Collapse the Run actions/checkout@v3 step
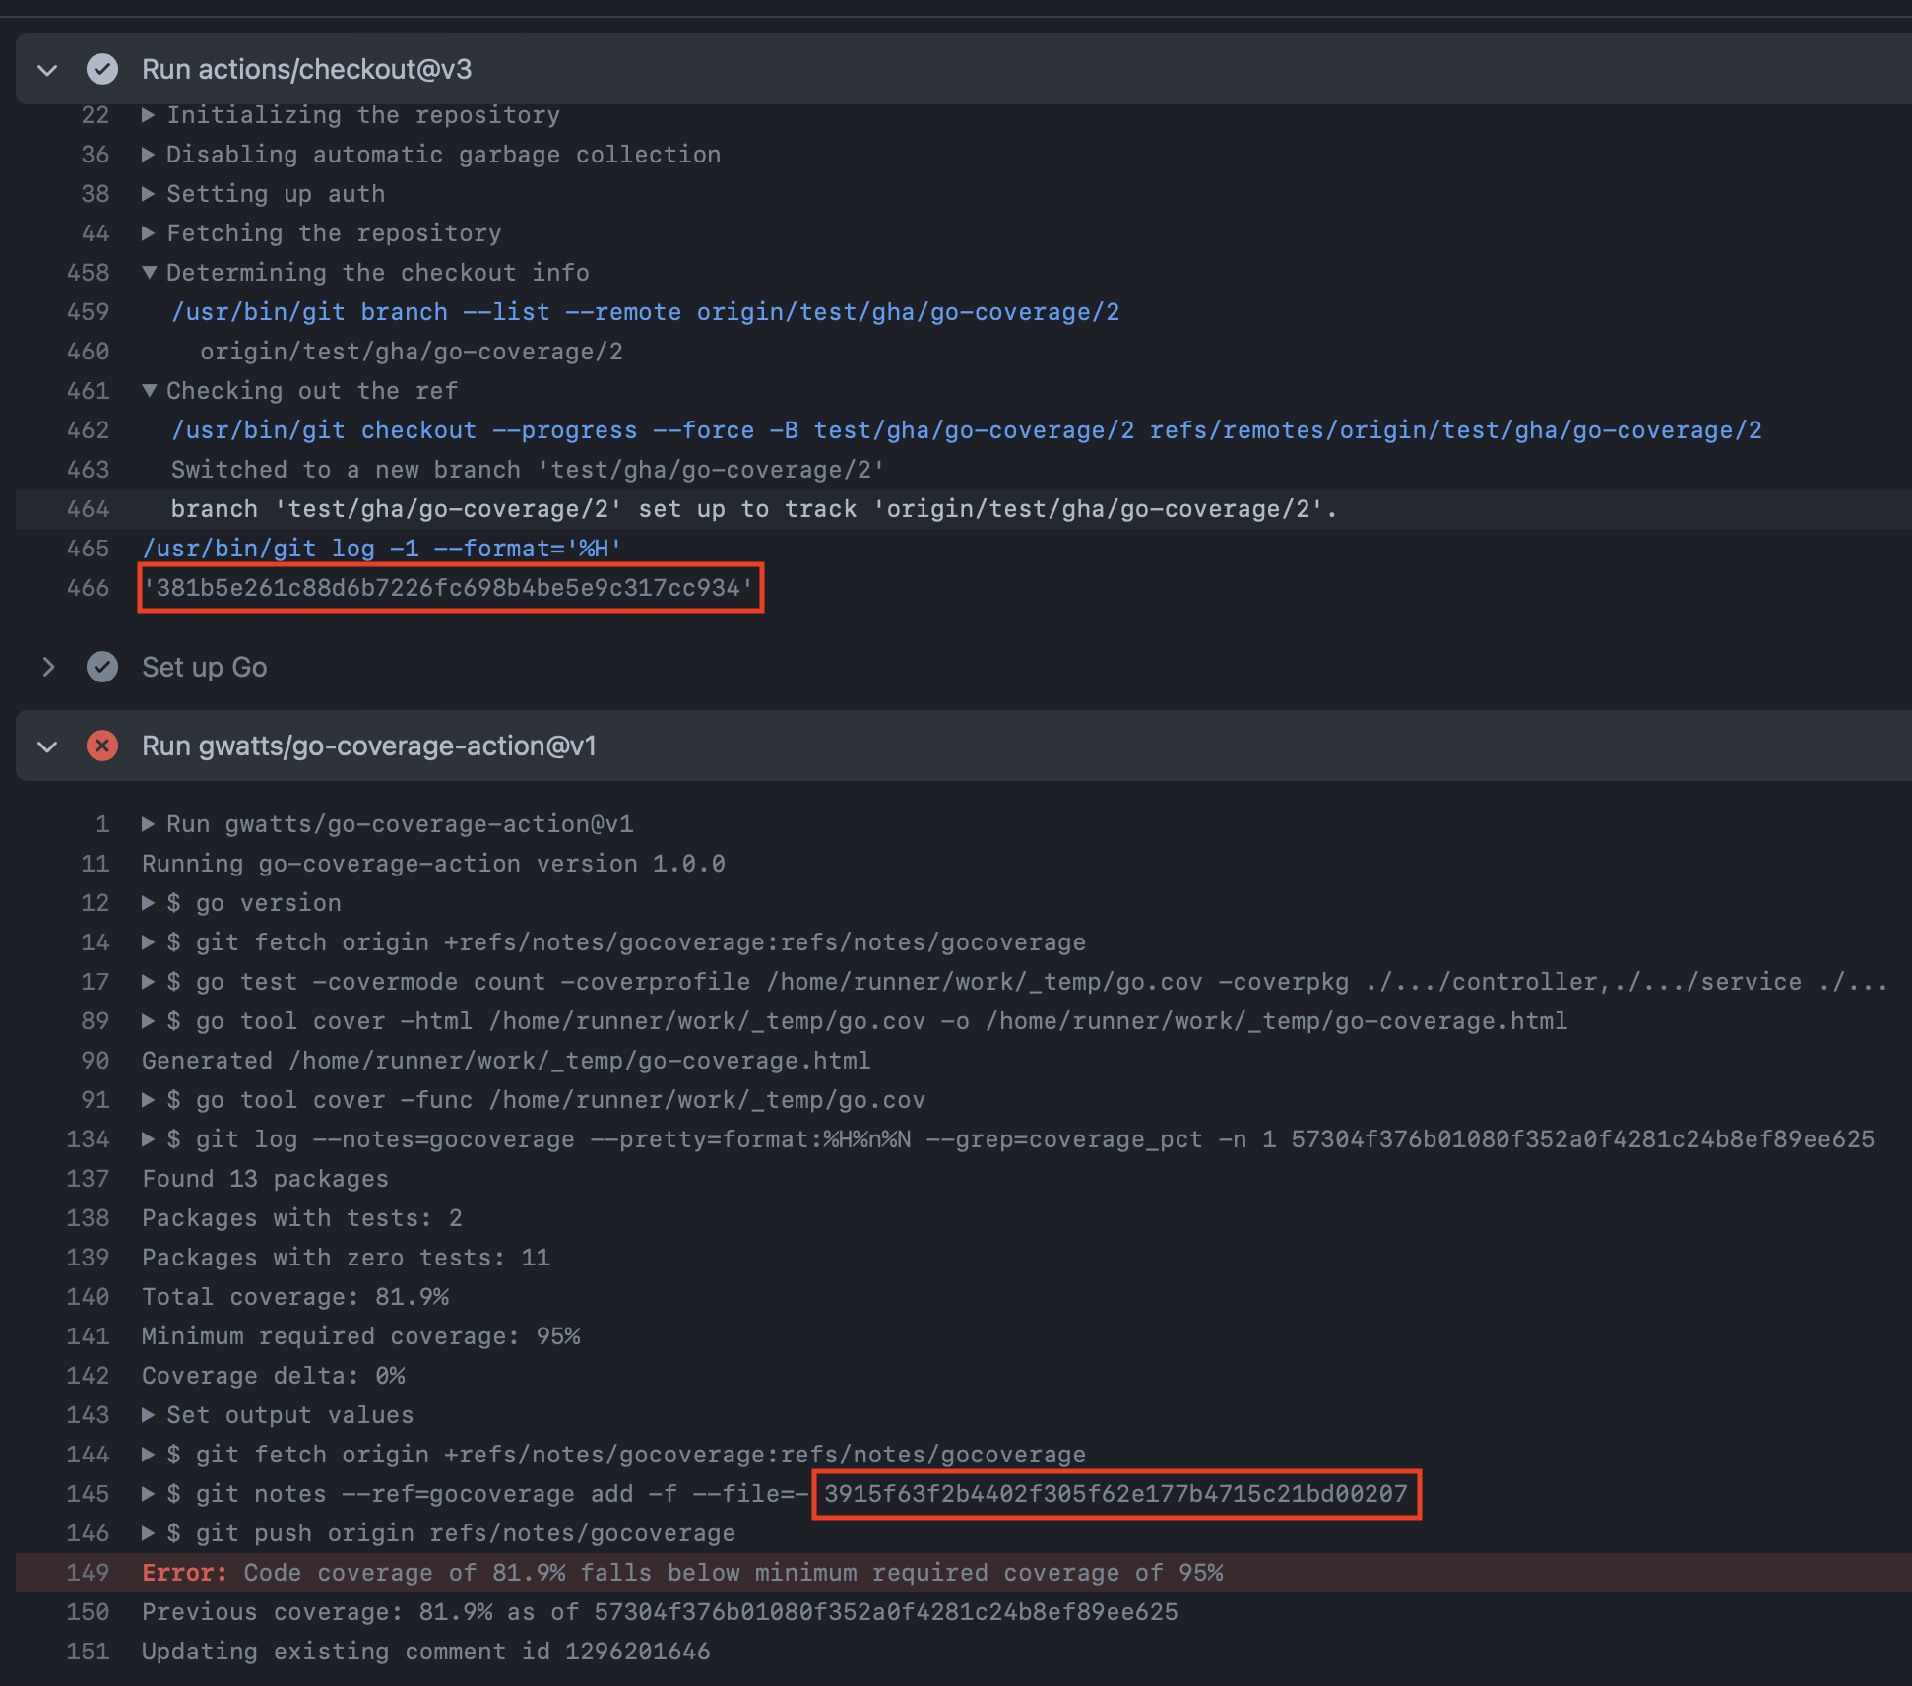The height and width of the screenshot is (1686, 1912). (46, 69)
